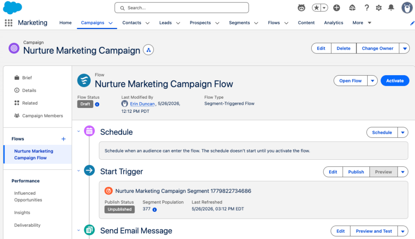This screenshot has width=415, height=239.
Task: Click the Open Flow button
Action: click(x=351, y=81)
